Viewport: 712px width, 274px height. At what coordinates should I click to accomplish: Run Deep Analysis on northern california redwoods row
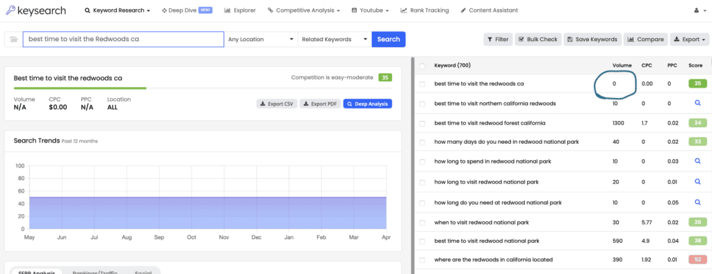(697, 103)
